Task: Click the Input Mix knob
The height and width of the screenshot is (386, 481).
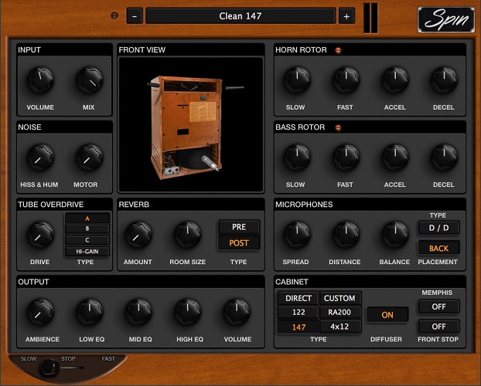Action: [89, 80]
